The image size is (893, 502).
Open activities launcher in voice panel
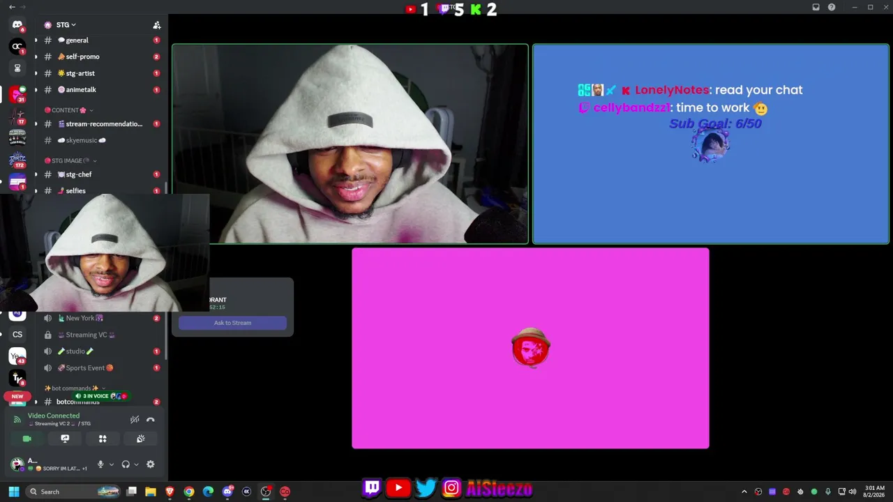(103, 439)
